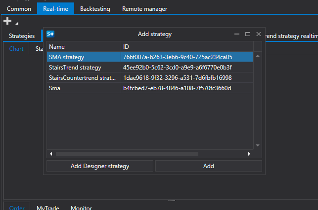This screenshot has width=318, height=210.
Task: Click the horizontal scroll left arrow
Action: (51, 154)
